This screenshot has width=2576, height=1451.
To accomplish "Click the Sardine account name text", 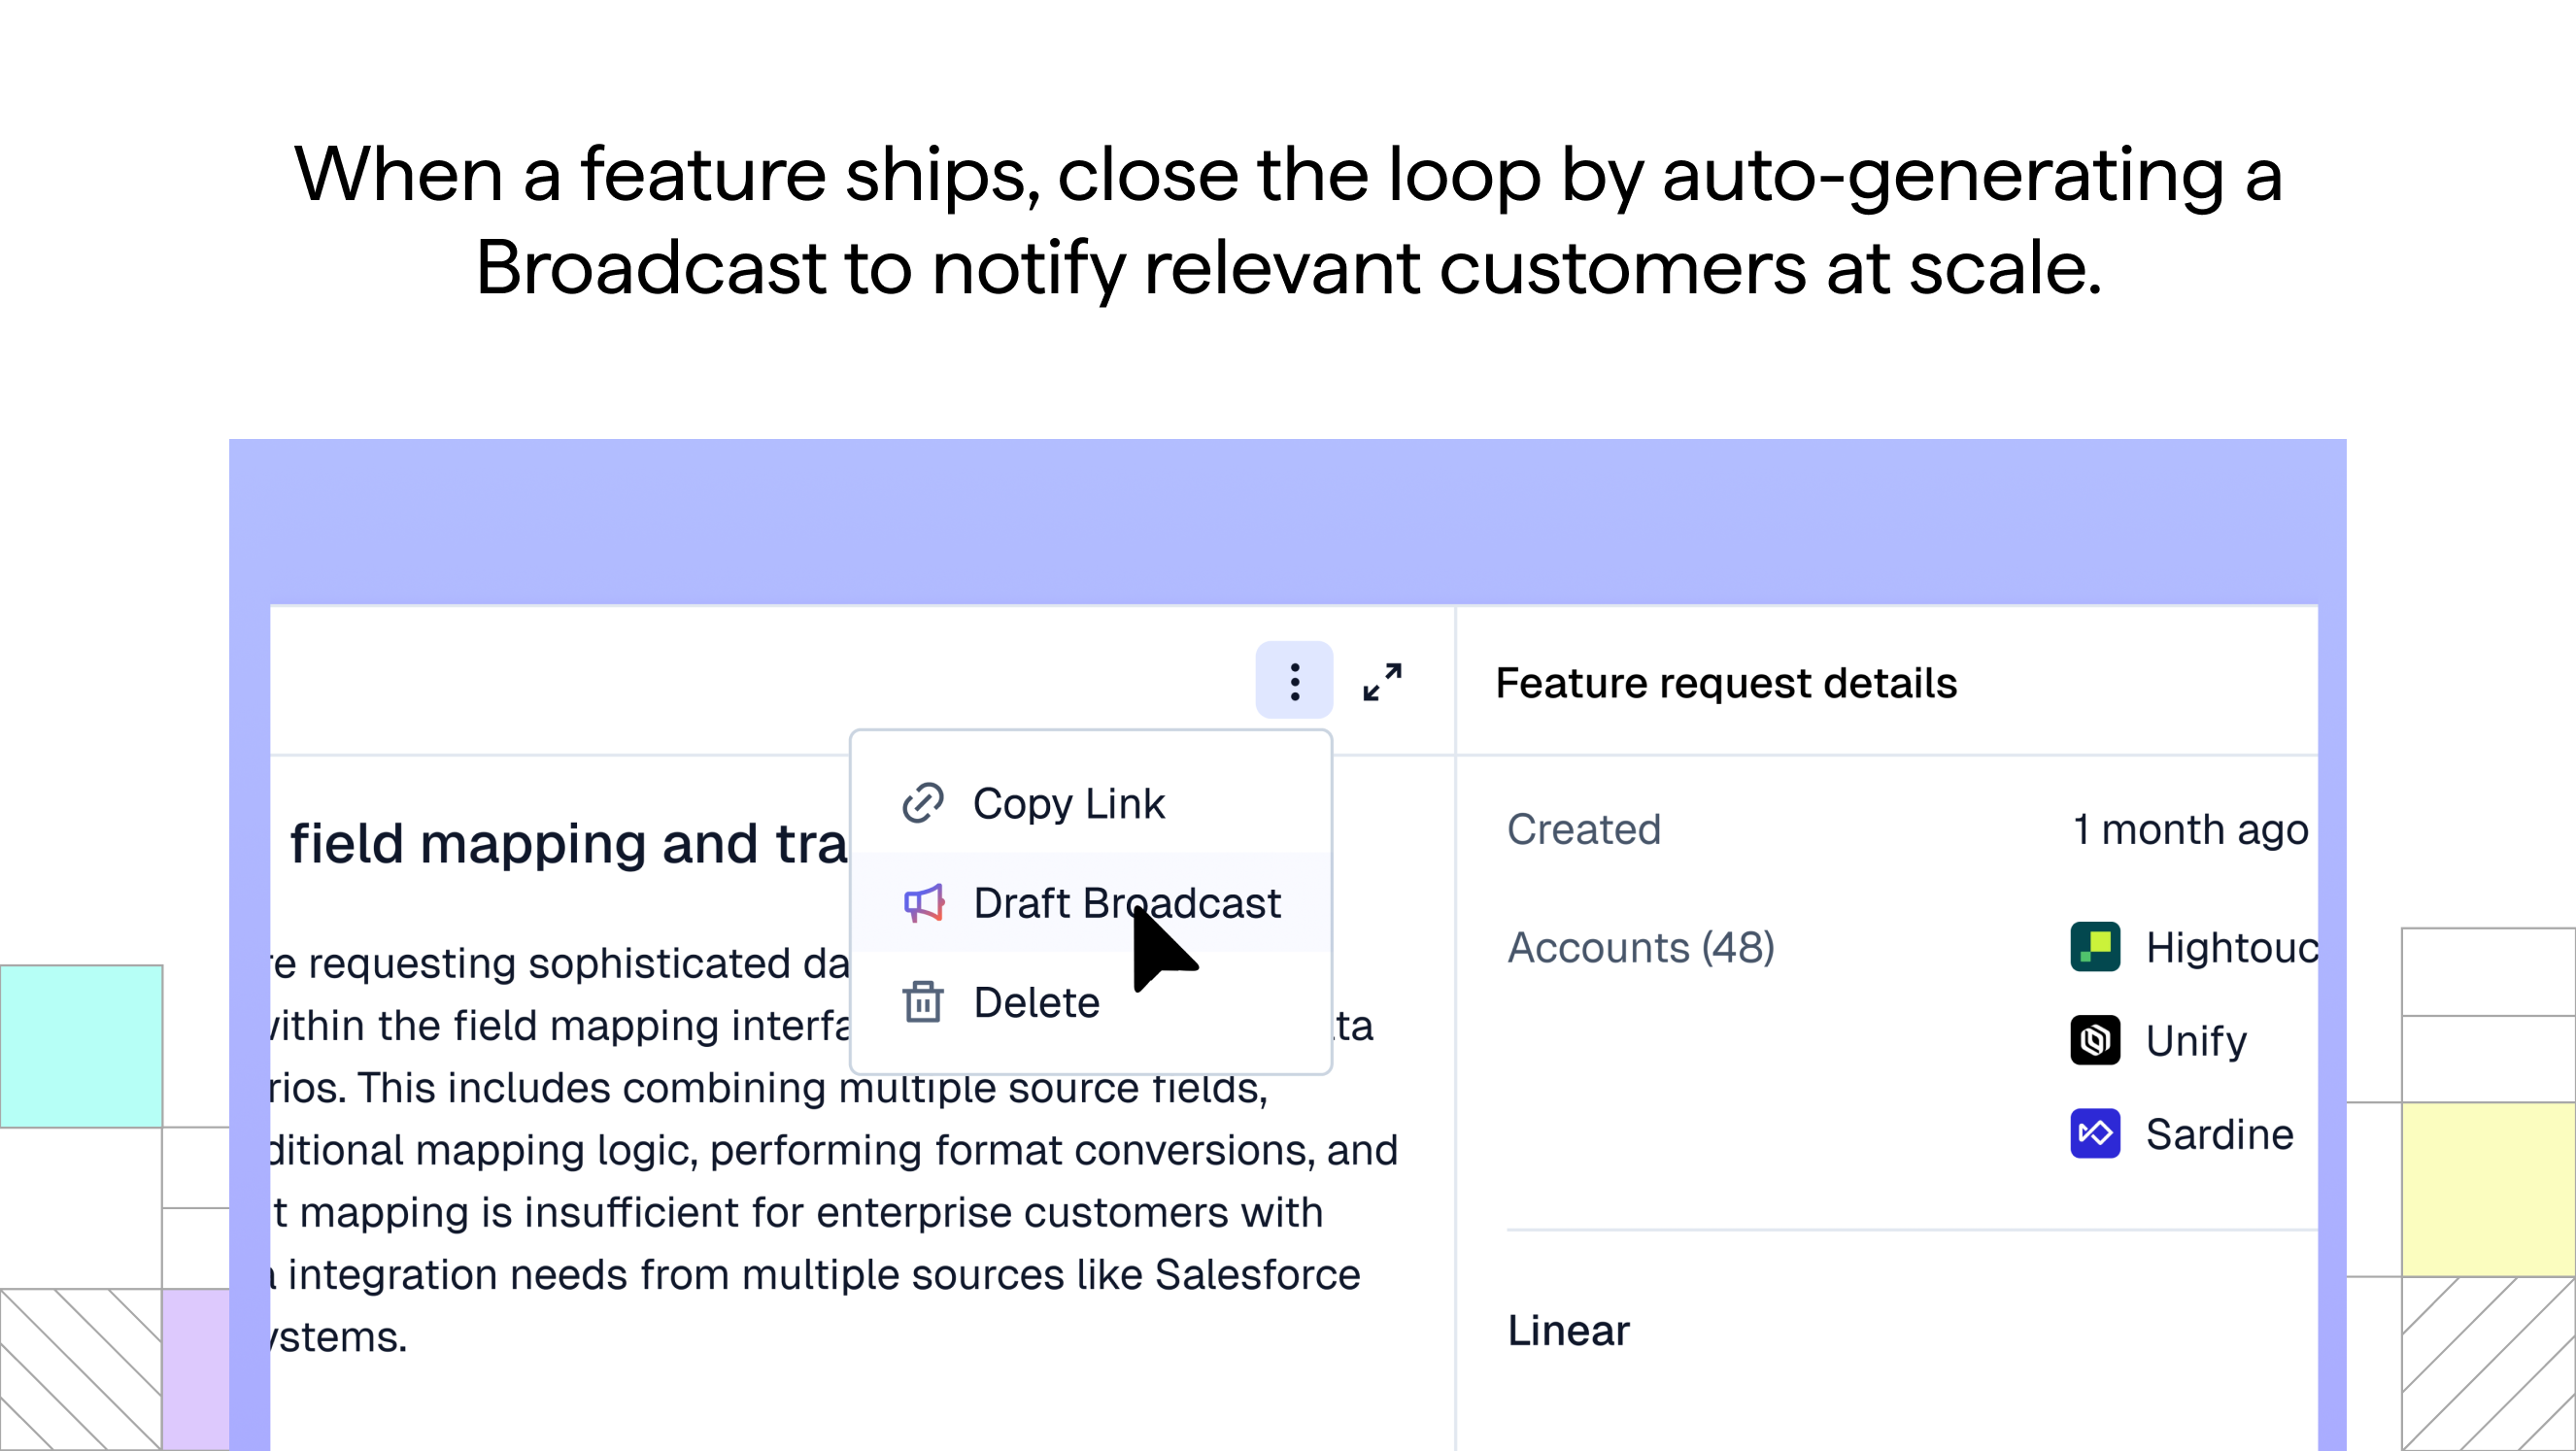I will 2220,1133.
